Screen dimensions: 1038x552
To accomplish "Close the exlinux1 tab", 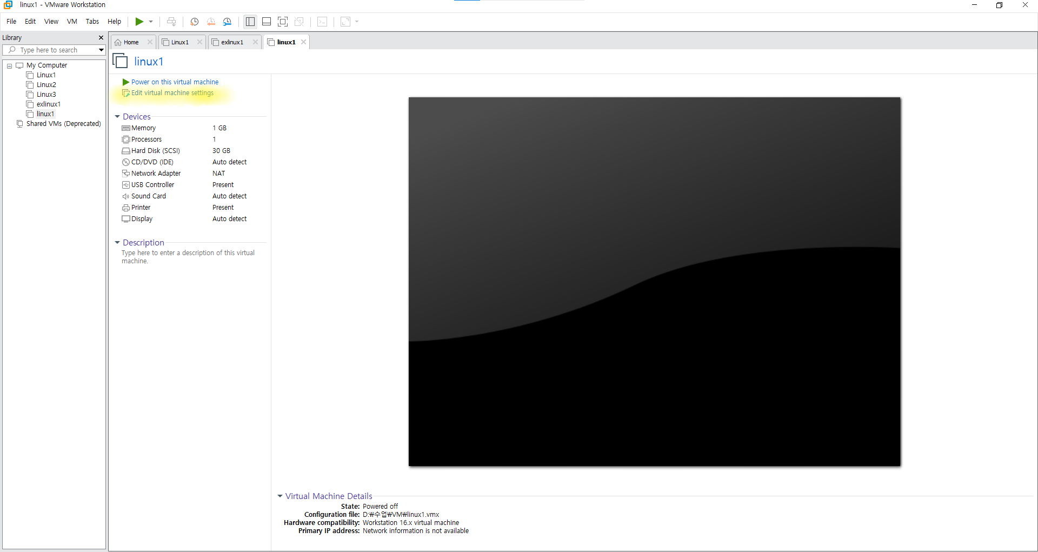I will [x=255, y=42].
